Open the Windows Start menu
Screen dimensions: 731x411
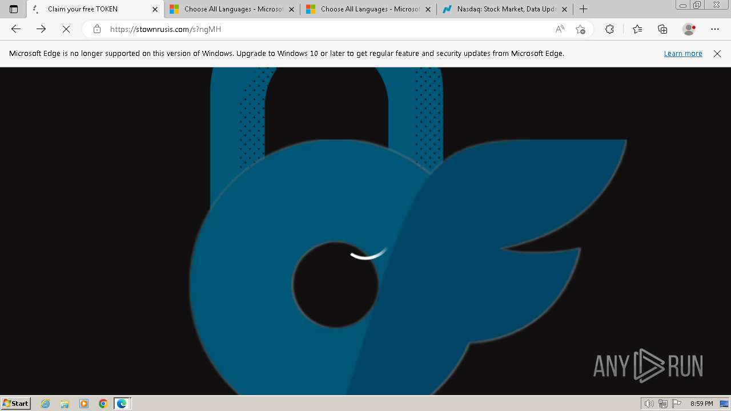click(16, 404)
